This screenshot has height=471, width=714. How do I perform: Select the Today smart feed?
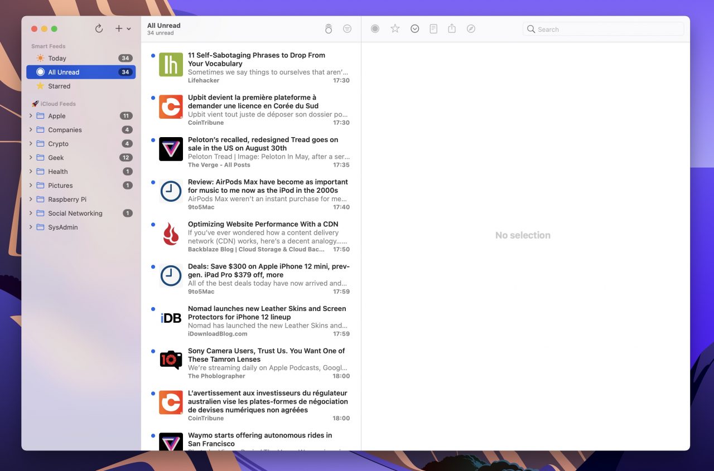tap(81, 58)
